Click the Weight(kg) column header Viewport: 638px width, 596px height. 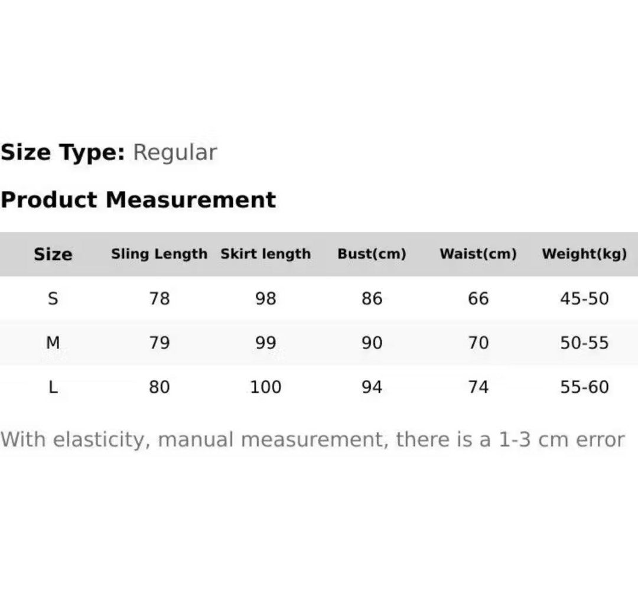(x=584, y=254)
